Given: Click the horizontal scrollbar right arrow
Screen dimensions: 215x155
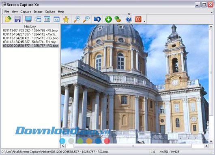Looking at the screenshot, I should [206, 146].
